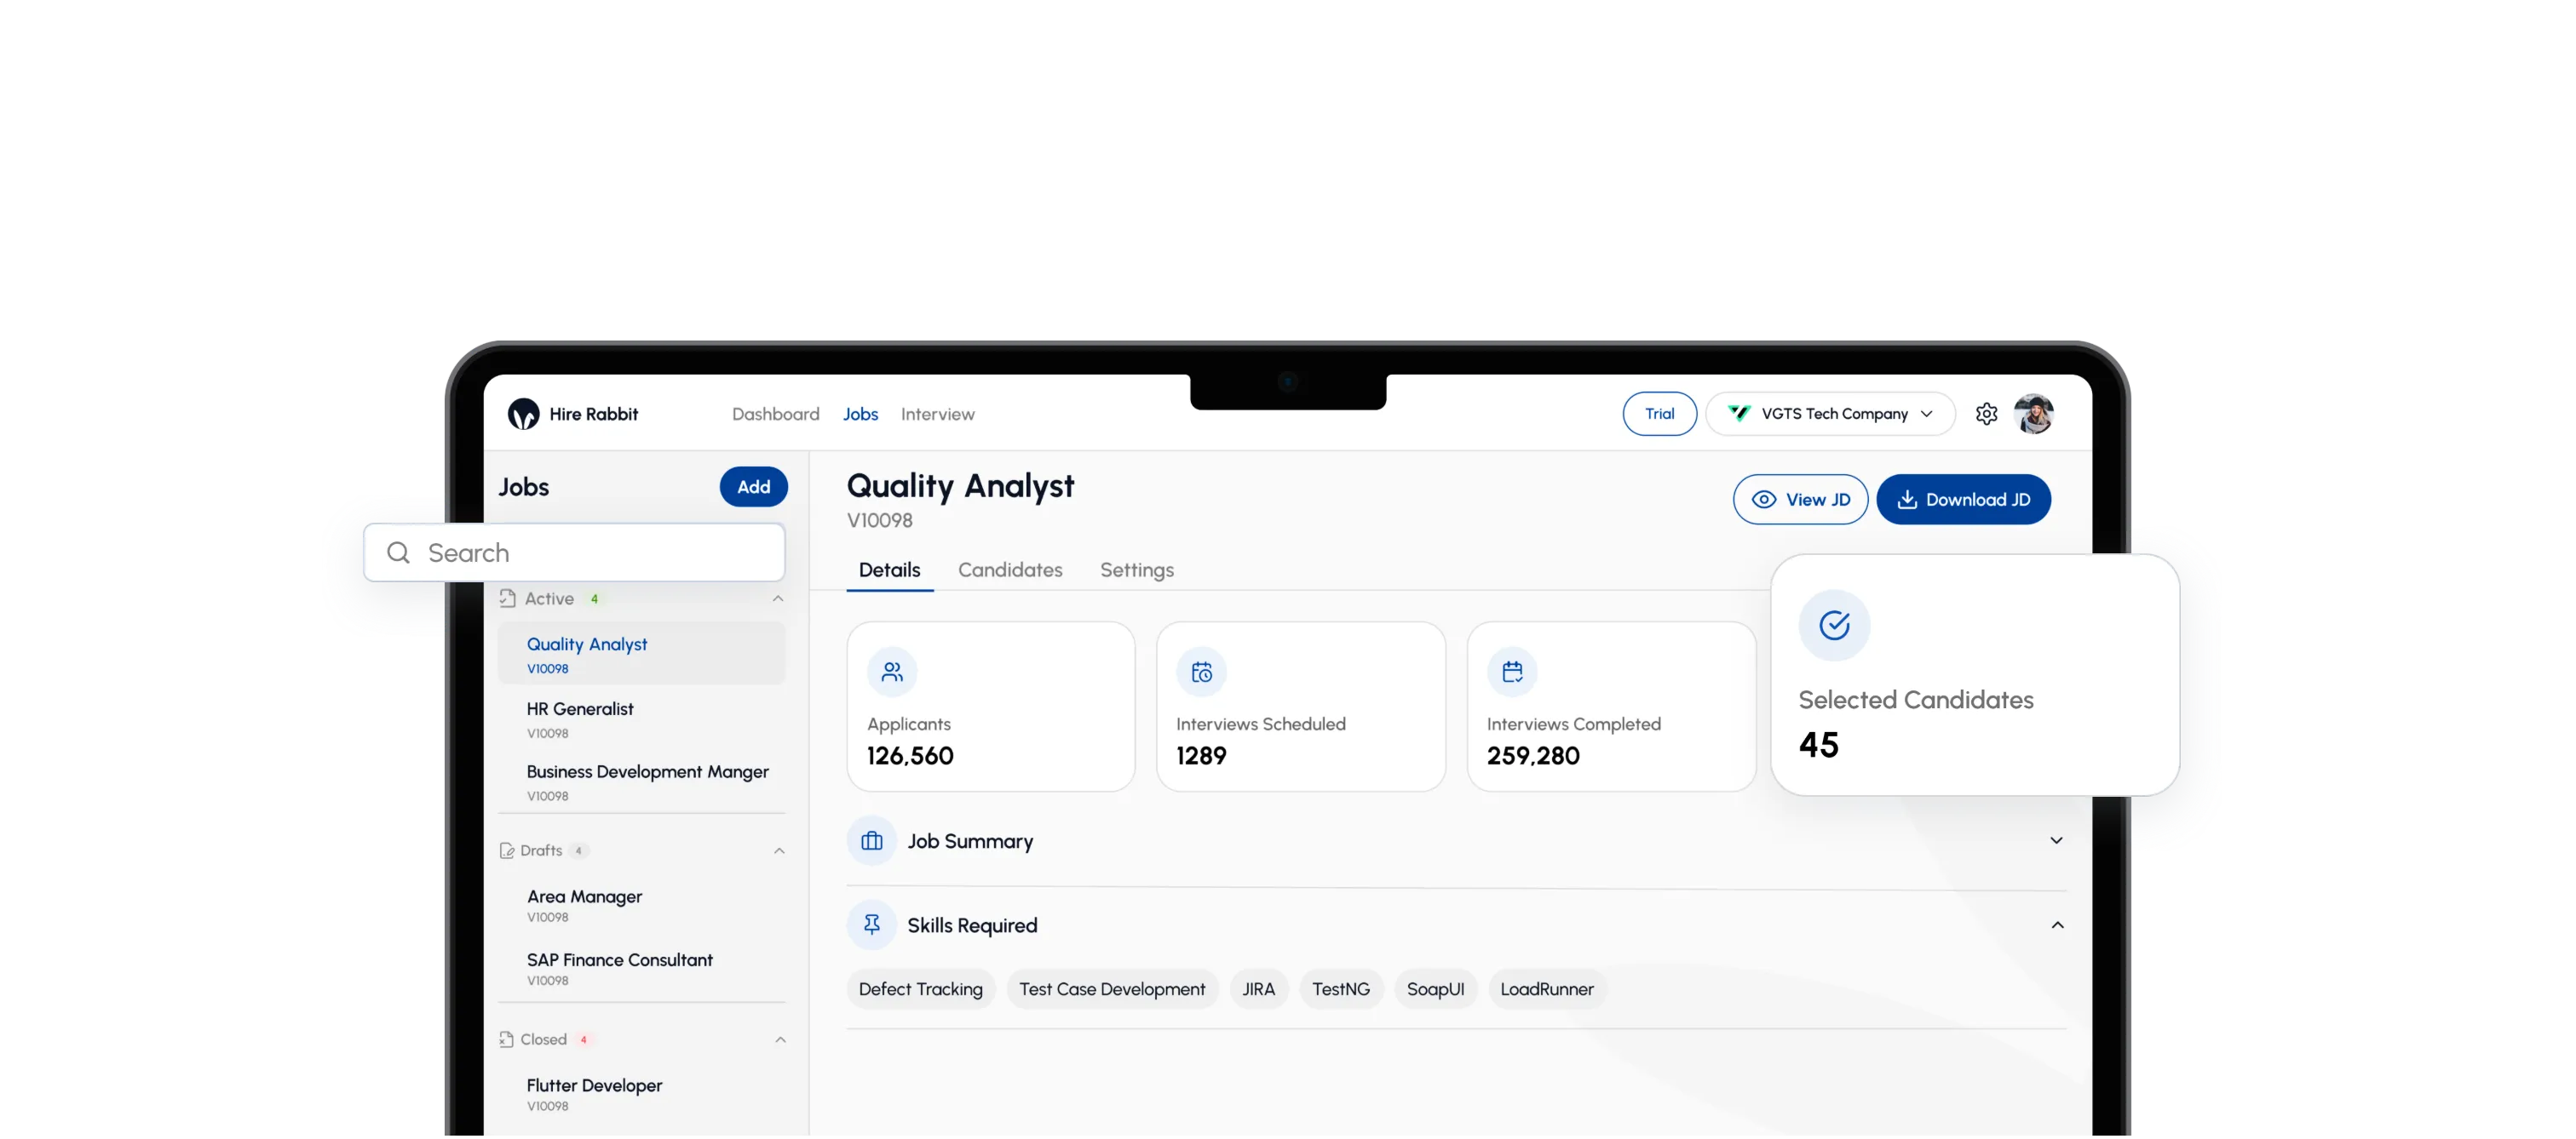The height and width of the screenshot is (1139, 2576).
Task: Open the VGTS Tech Company dropdown
Action: click(1830, 414)
